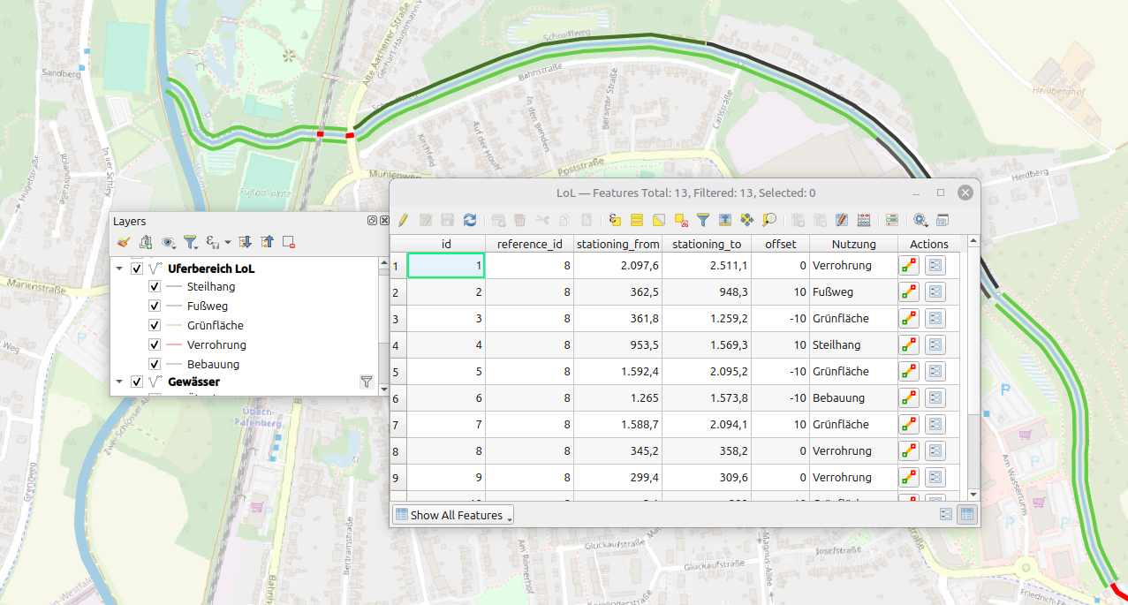Screen dimensions: 1128x605
Task: Reload the attribute table
Action: point(470,220)
